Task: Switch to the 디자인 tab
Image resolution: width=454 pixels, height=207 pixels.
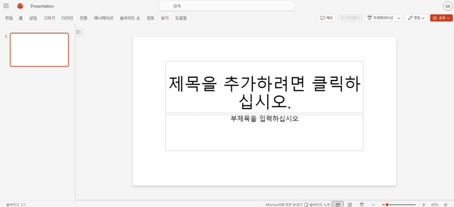Action: pyautogui.click(x=67, y=18)
